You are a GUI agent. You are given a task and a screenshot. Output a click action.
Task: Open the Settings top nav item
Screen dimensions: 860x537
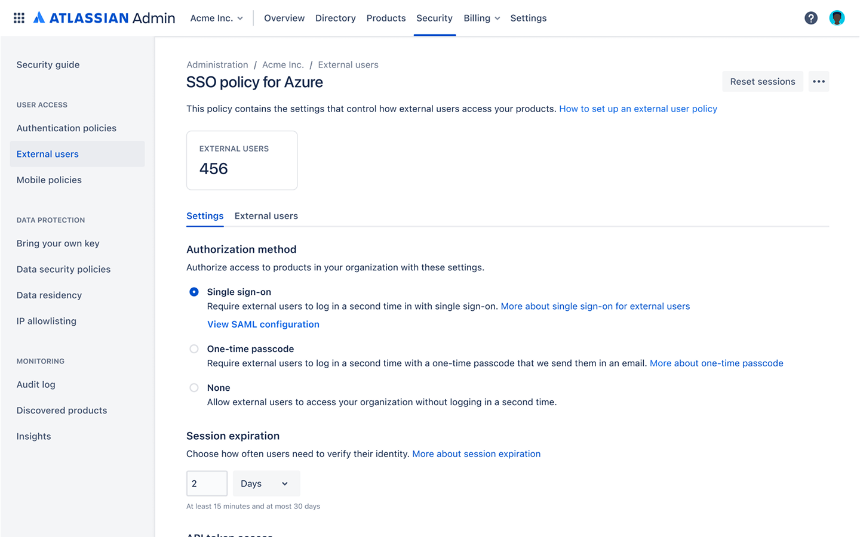pos(528,18)
